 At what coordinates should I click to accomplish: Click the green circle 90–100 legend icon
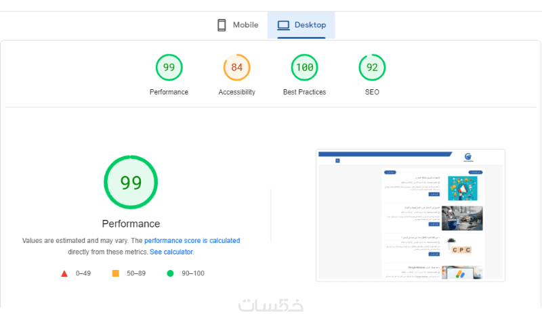point(170,273)
